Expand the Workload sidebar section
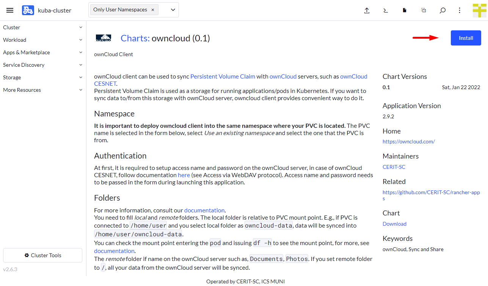 [42, 40]
